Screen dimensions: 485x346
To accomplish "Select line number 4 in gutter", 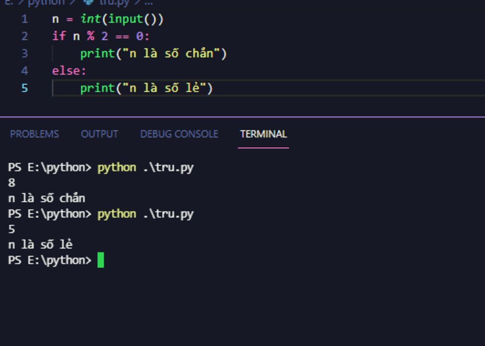I will coord(24,71).
